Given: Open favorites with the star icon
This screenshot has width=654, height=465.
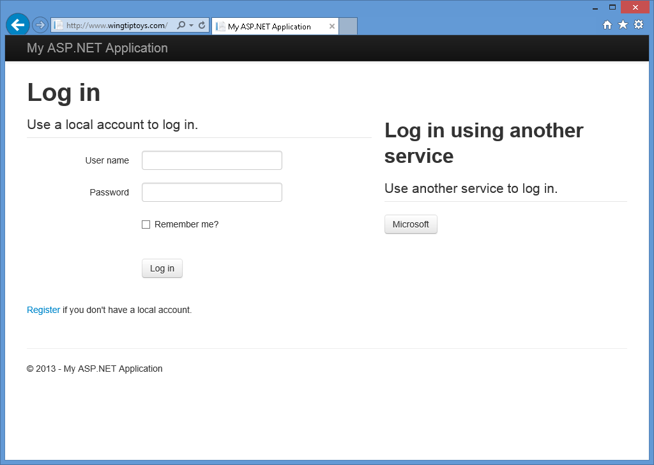Looking at the screenshot, I should tap(621, 24).
